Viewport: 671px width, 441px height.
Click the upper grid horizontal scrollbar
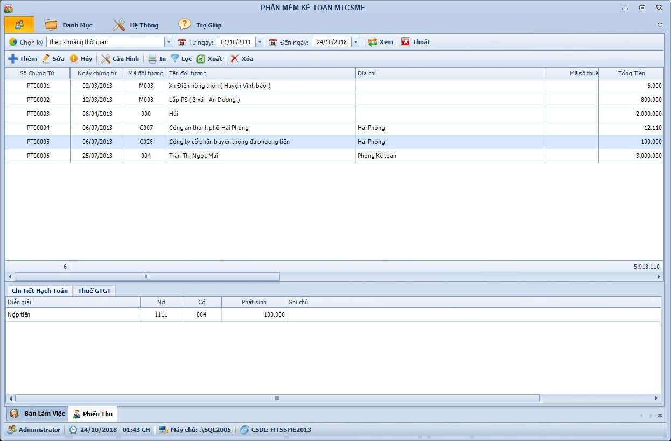point(147,276)
